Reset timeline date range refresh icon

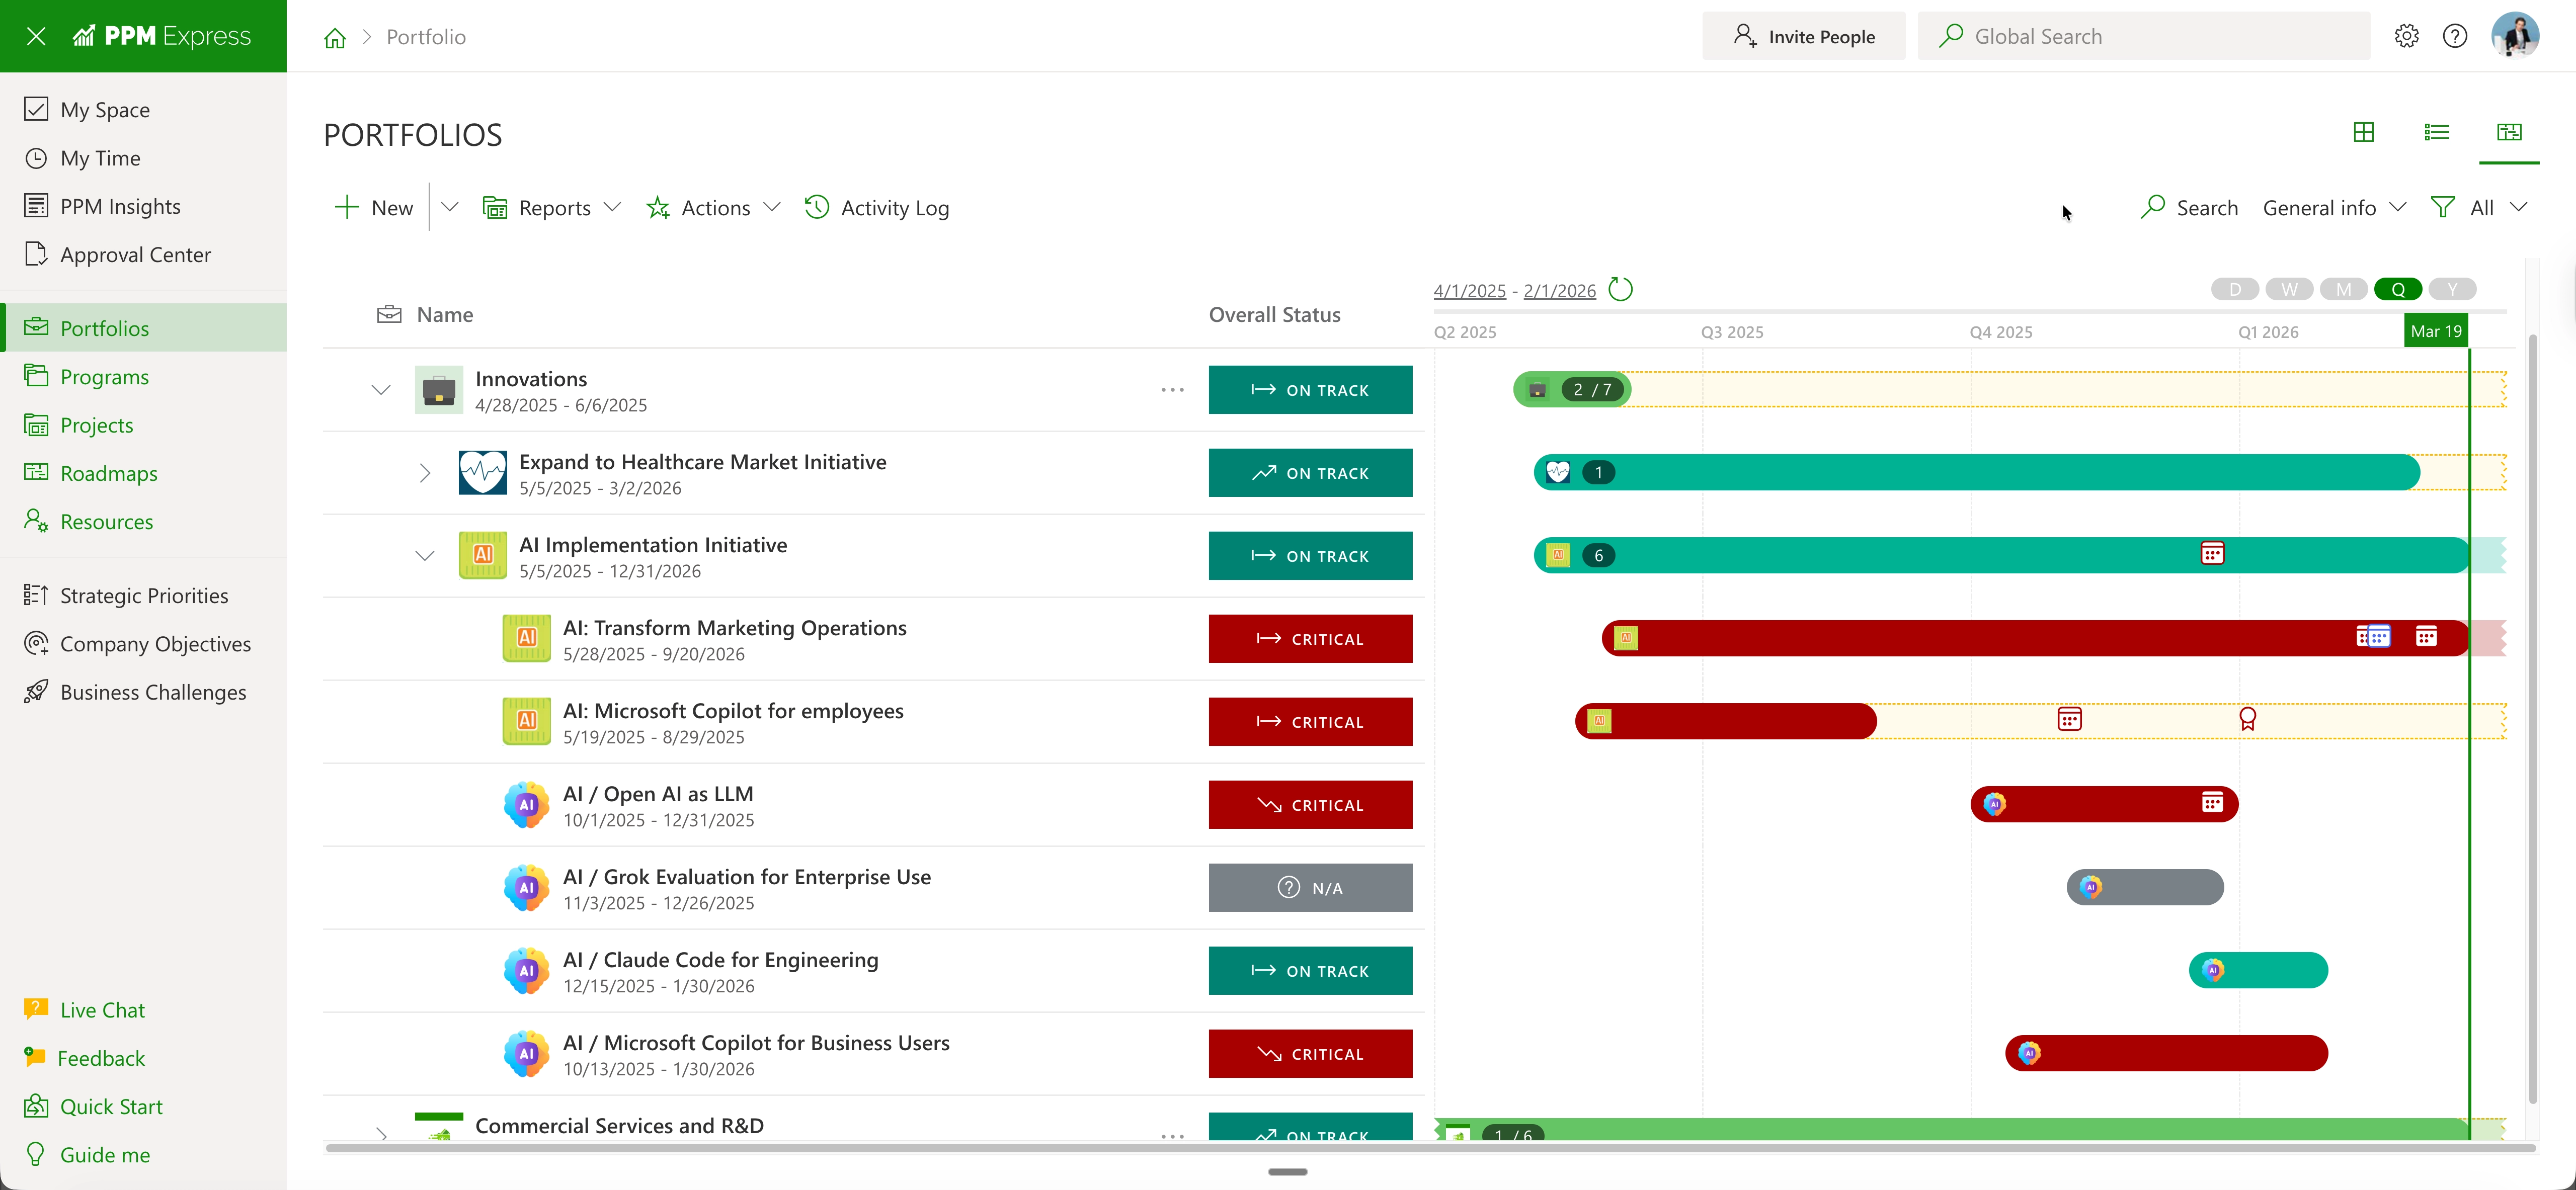click(1620, 290)
